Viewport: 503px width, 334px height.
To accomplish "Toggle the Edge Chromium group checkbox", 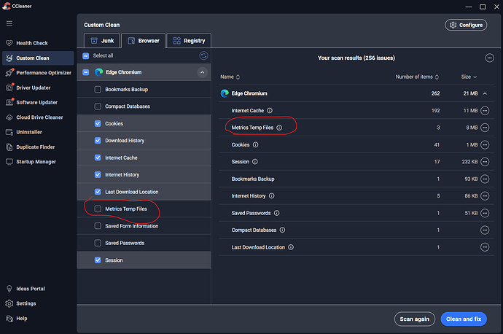I will (x=85, y=72).
